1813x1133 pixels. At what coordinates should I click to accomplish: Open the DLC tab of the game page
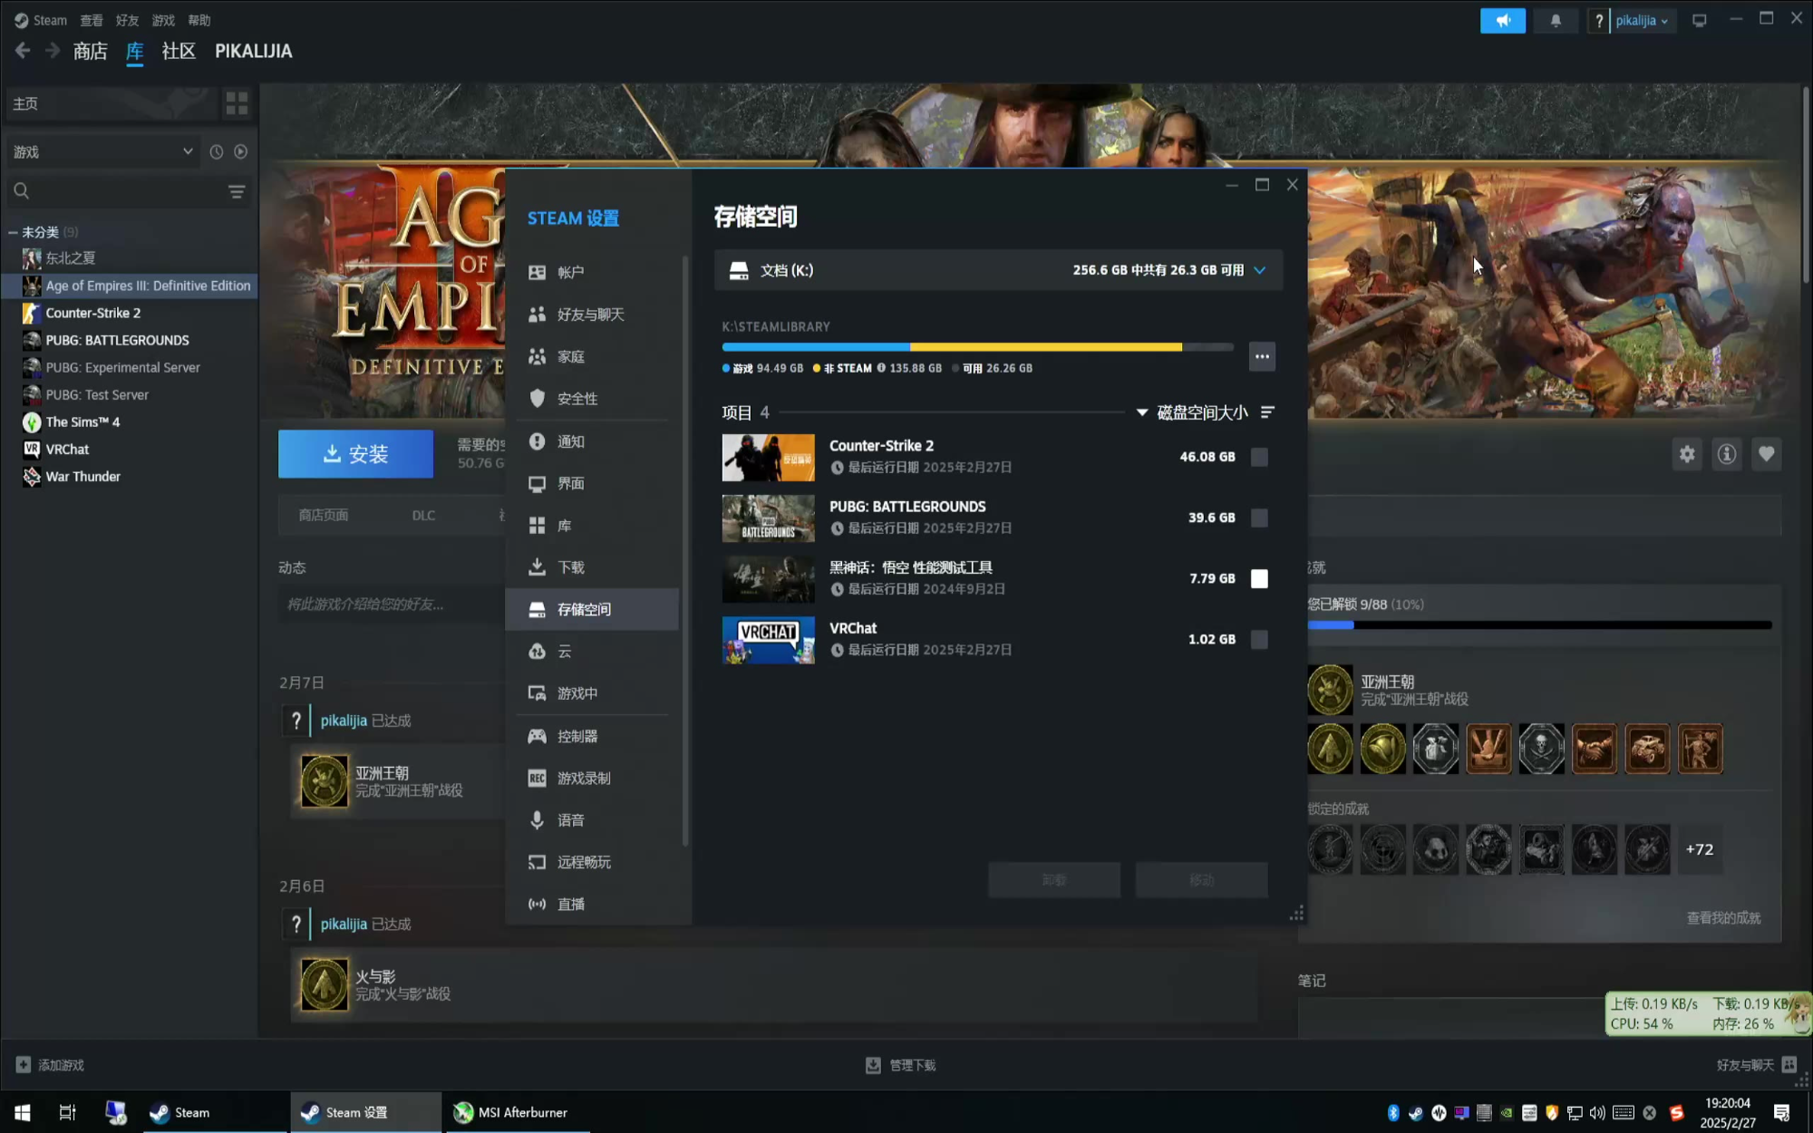point(423,515)
